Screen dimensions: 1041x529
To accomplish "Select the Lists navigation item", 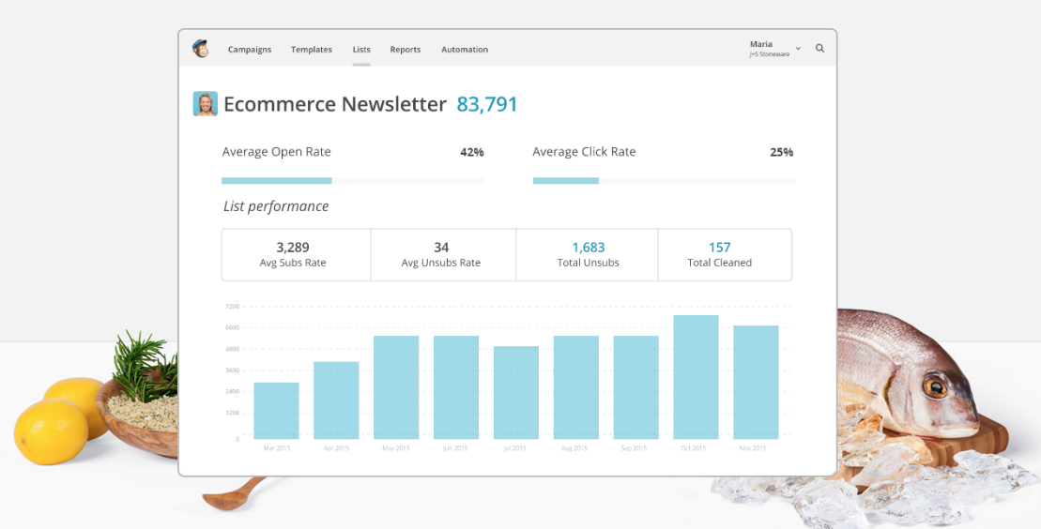I will pos(361,50).
